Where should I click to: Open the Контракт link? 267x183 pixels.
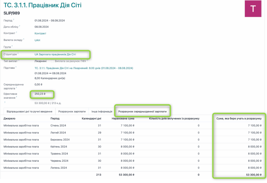(40, 33)
